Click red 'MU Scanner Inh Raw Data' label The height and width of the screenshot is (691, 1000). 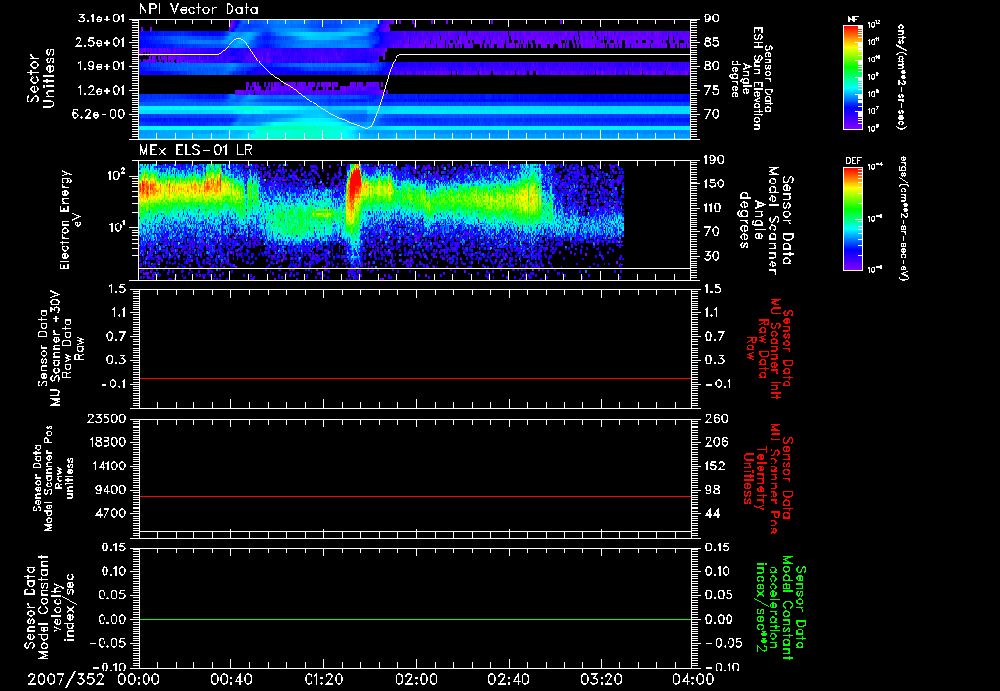pos(769,346)
